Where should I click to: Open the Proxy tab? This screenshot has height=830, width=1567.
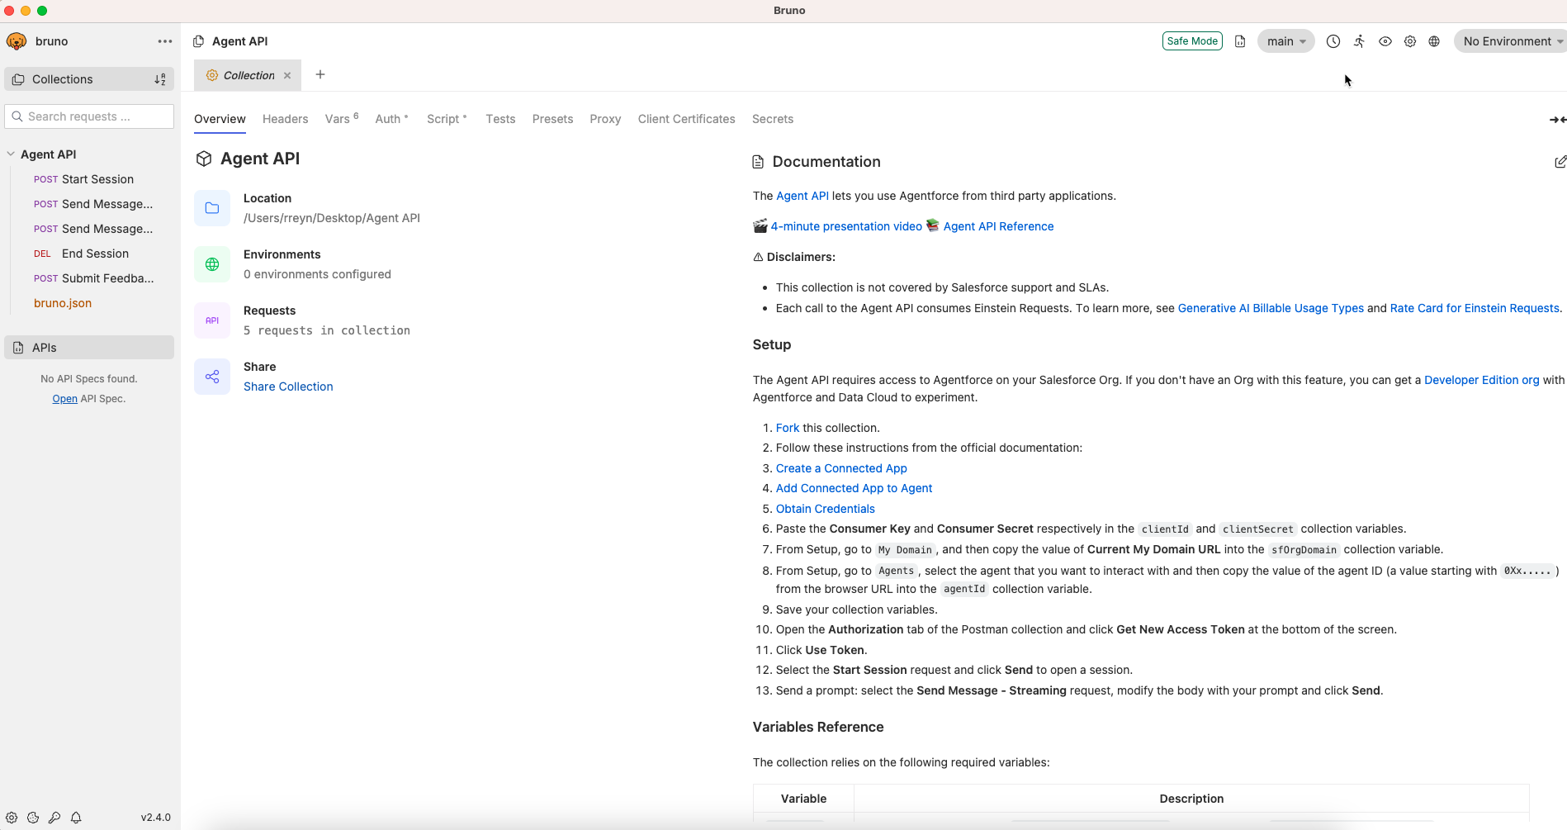point(605,119)
